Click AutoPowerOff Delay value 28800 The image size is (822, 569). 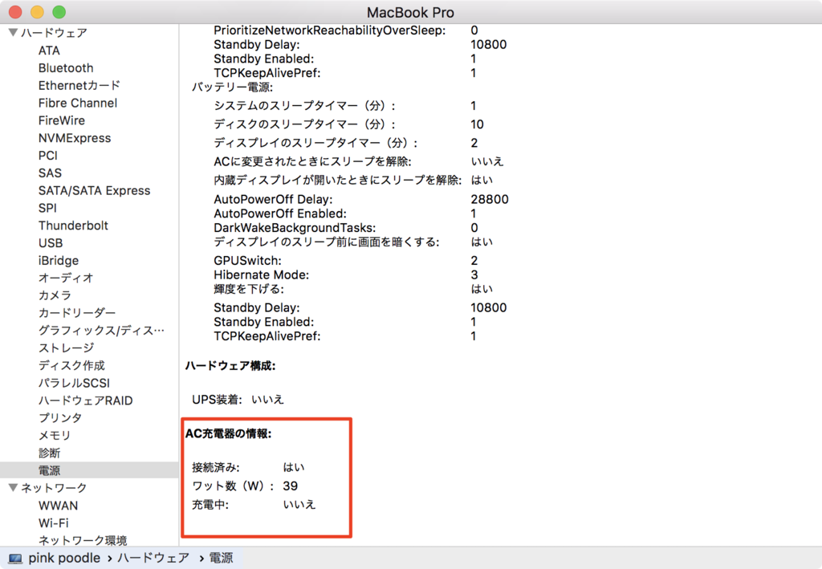pos(490,199)
